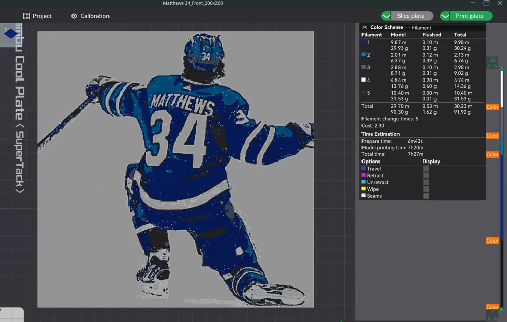507x322 pixels.
Task: Enable the Unretract display checkbox
Action: coord(426,182)
